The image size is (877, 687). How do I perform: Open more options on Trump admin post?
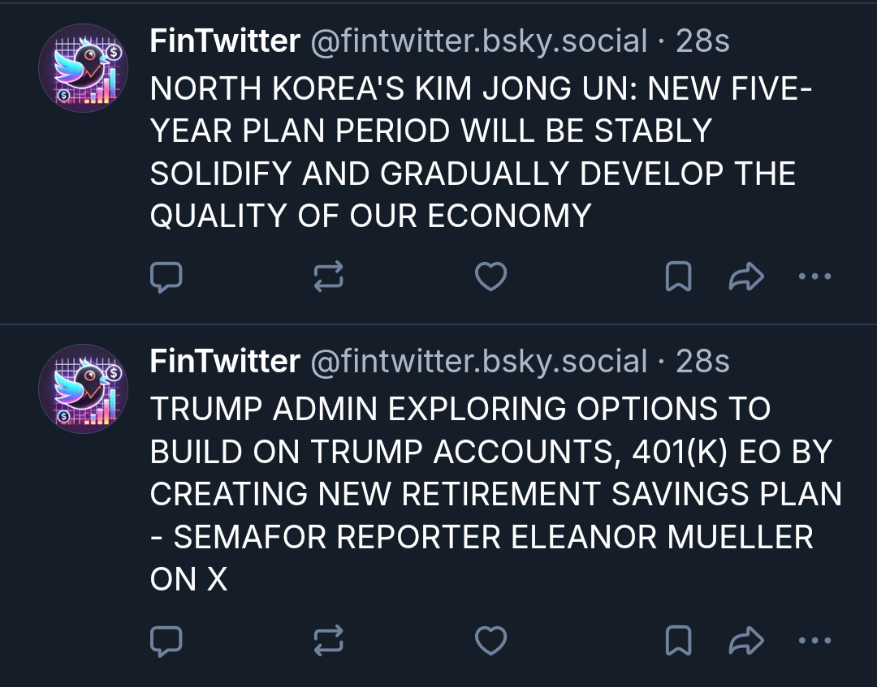814,641
